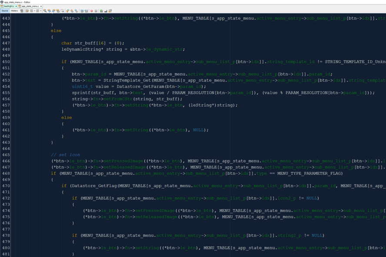Close the backlight.c tab
Viewport: 386px width, 257px height.
[16, 7]
